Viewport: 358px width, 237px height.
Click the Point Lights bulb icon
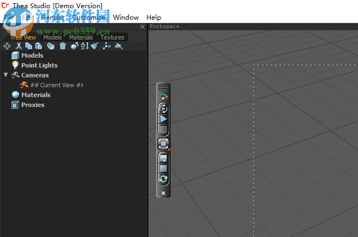[x=15, y=65]
